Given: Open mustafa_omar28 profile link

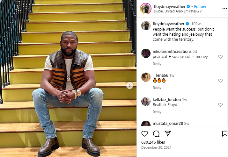Looking at the screenshot, I should (x=168, y=124).
